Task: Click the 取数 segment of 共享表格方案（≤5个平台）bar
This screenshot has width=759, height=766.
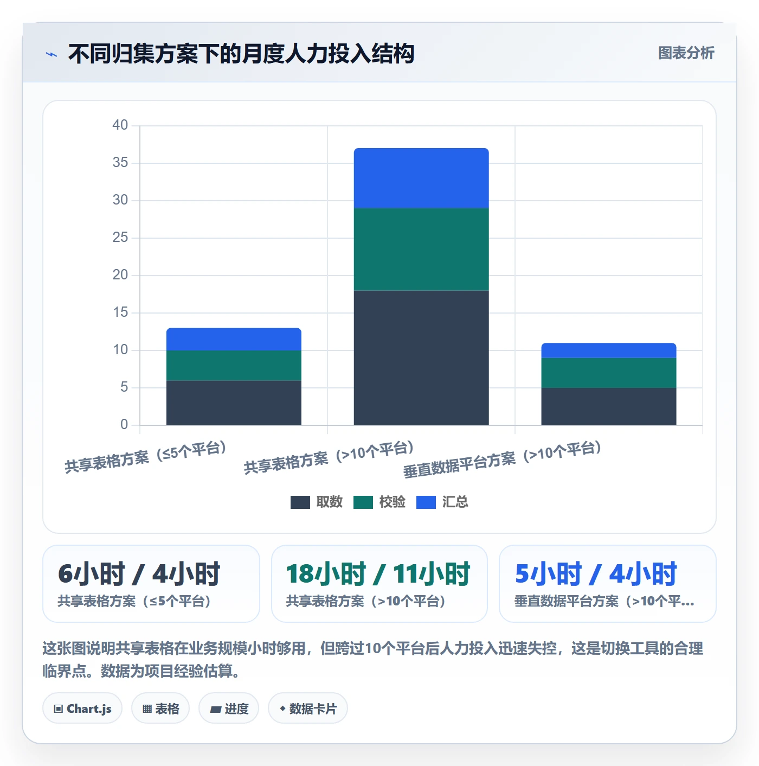Action: (x=234, y=403)
